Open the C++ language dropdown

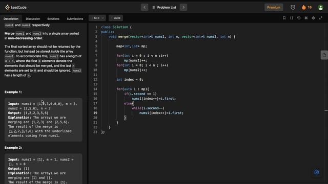tap(97, 18)
